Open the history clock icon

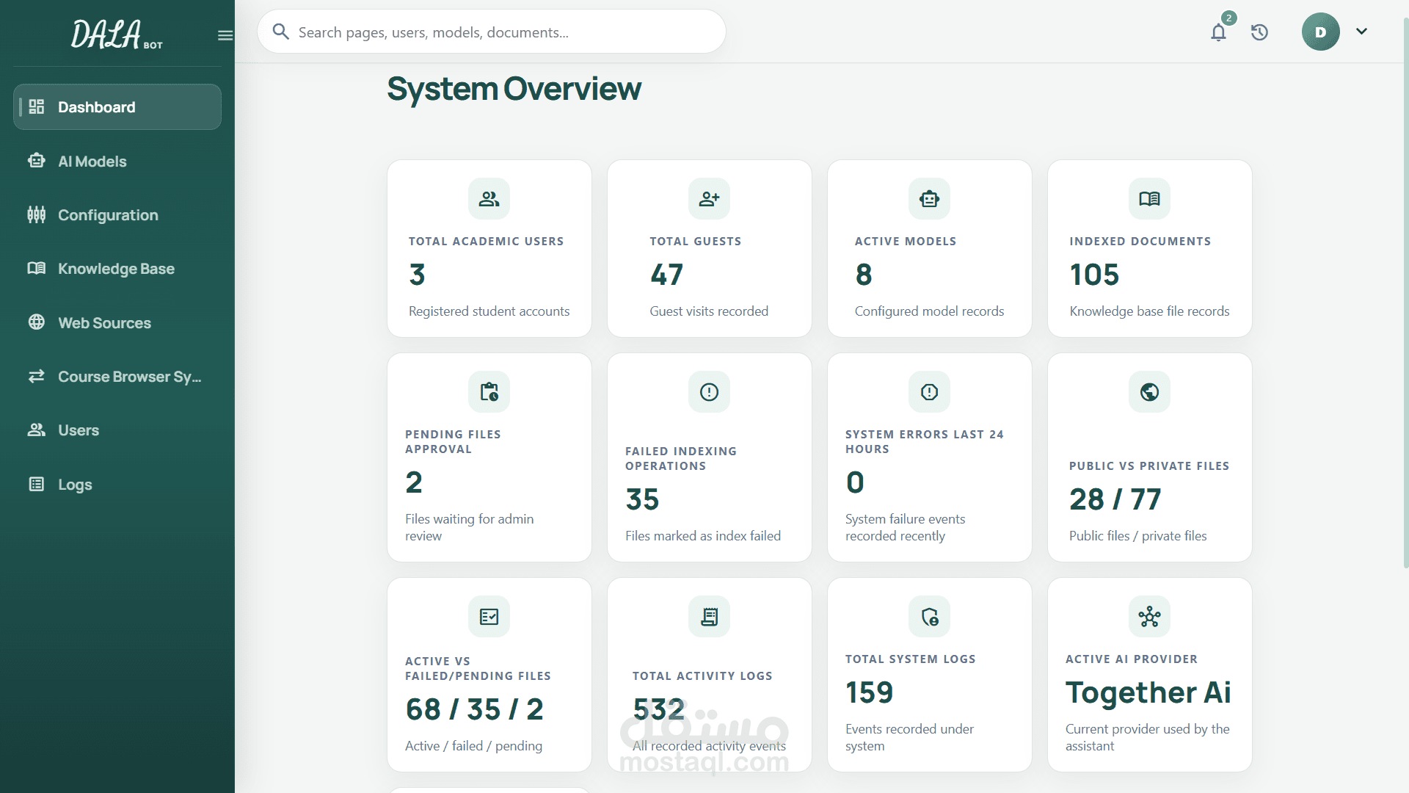pyautogui.click(x=1259, y=32)
